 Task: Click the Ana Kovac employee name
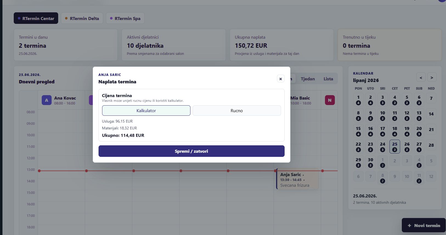pos(65,98)
